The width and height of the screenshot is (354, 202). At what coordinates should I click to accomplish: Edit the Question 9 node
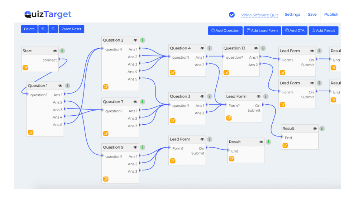pyautogui.click(x=106, y=179)
